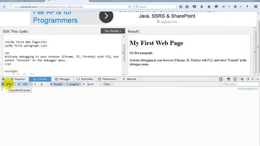Toggle the Security console filter

point(56,84)
